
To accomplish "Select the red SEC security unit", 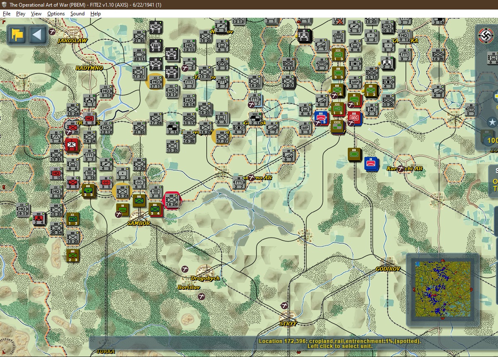I will 354,118.
